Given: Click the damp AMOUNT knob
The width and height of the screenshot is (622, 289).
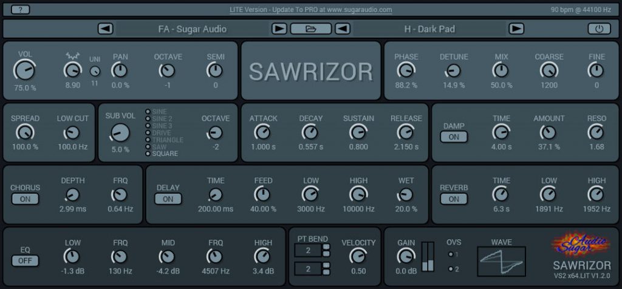Looking at the screenshot, I should [x=549, y=132].
